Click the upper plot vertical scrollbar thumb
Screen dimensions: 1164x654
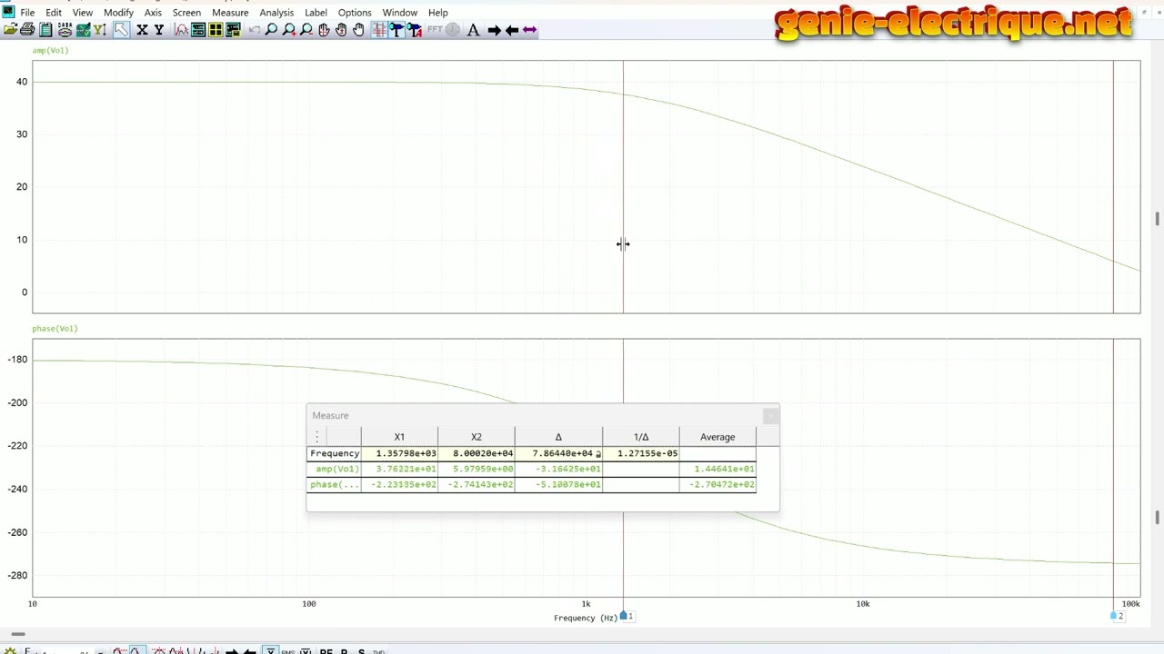[x=1157, y=219]
